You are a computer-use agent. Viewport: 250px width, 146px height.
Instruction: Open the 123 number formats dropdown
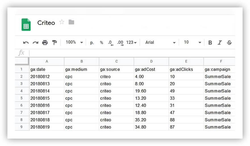pyautogui.click(x=131, y=43)
